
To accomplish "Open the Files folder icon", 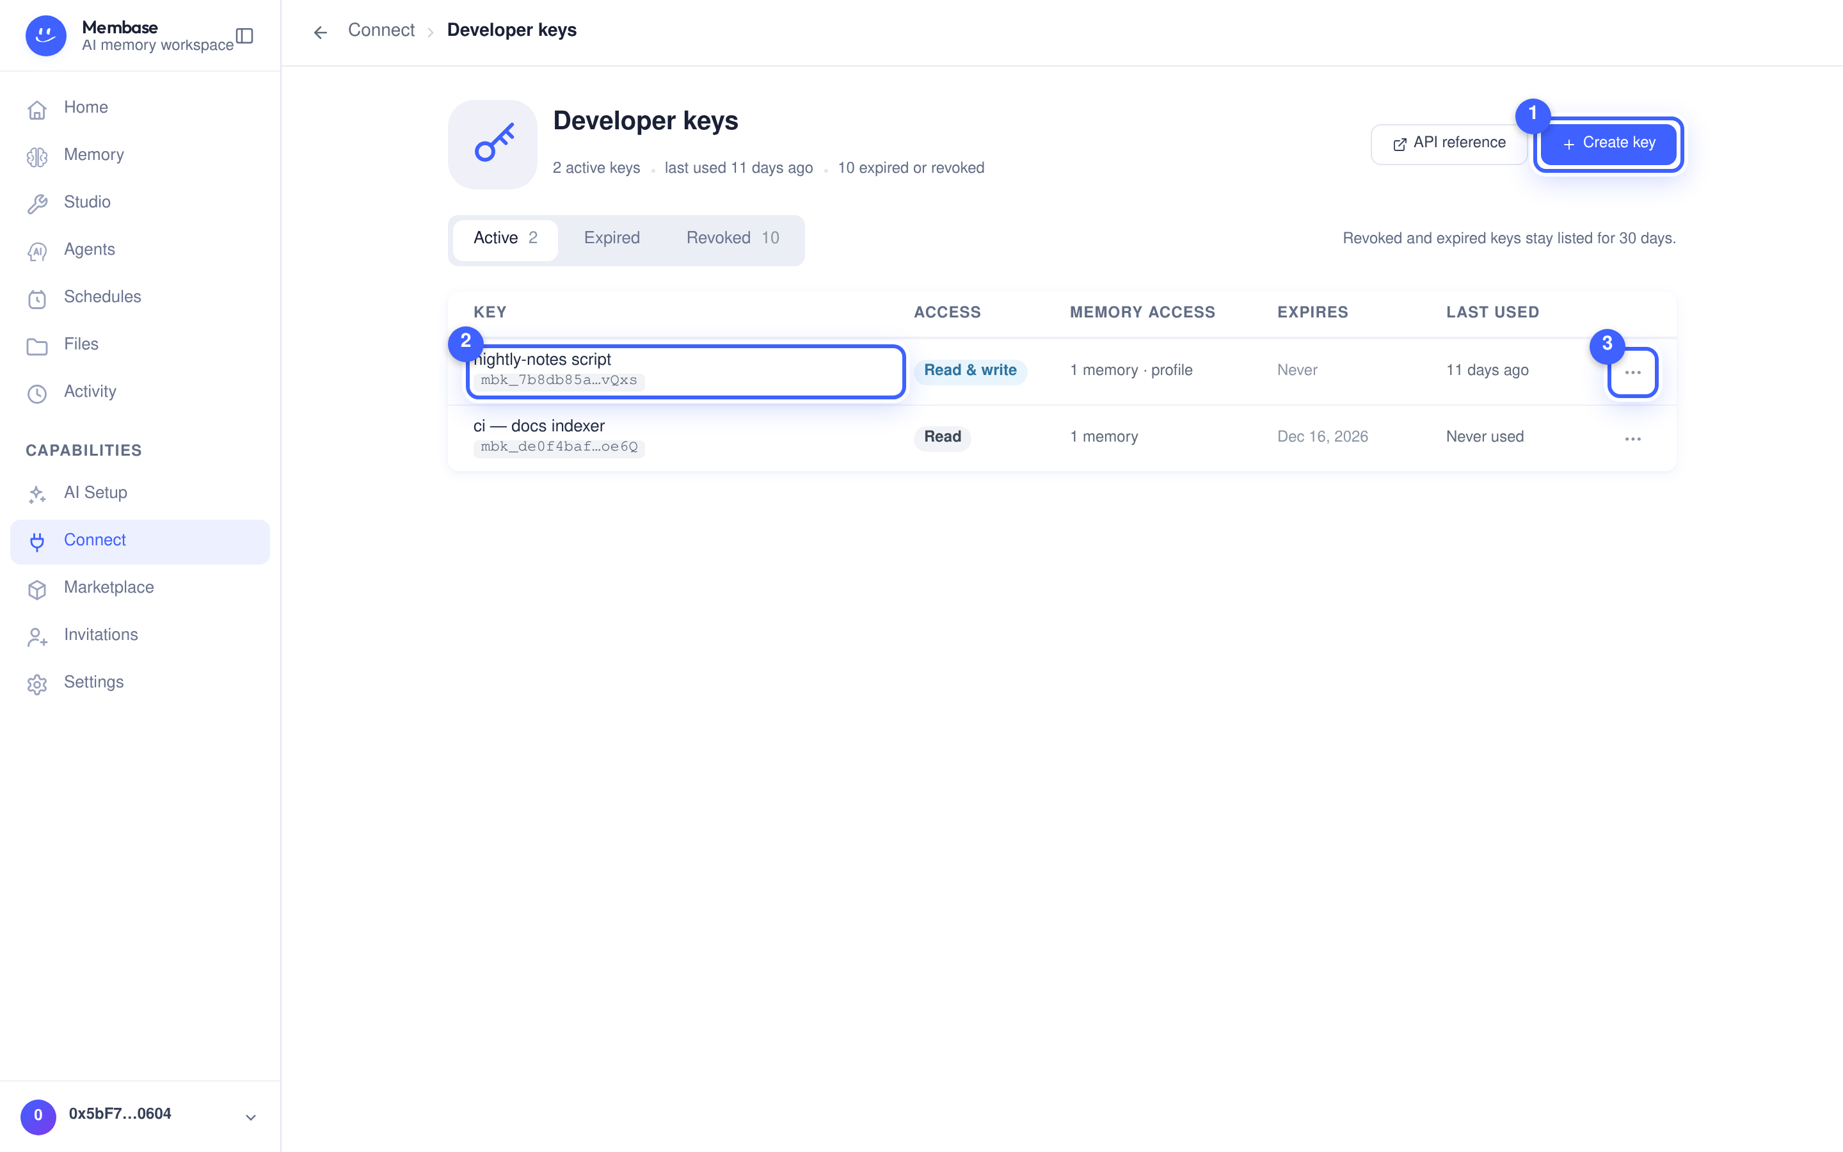I will (36, 345).
